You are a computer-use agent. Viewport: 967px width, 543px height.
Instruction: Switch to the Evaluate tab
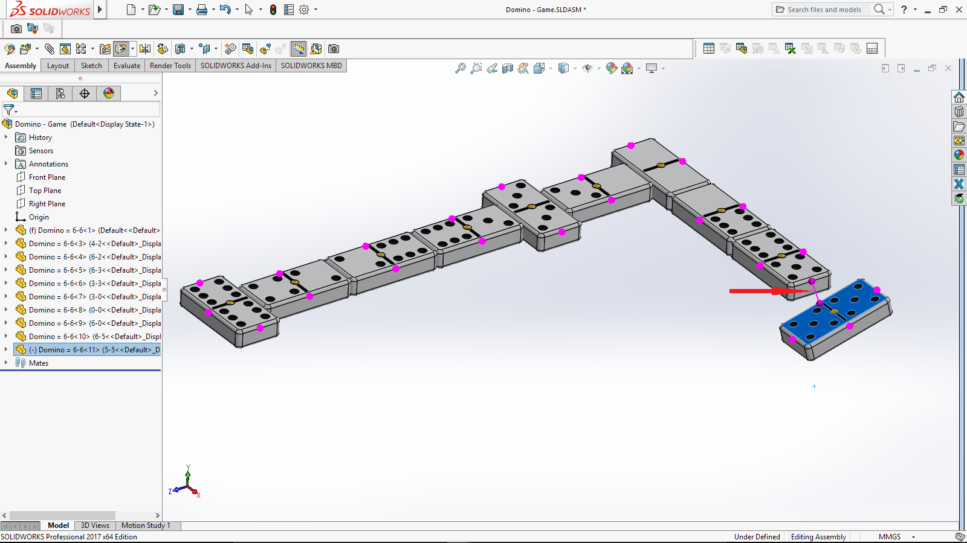click(127, 66)
